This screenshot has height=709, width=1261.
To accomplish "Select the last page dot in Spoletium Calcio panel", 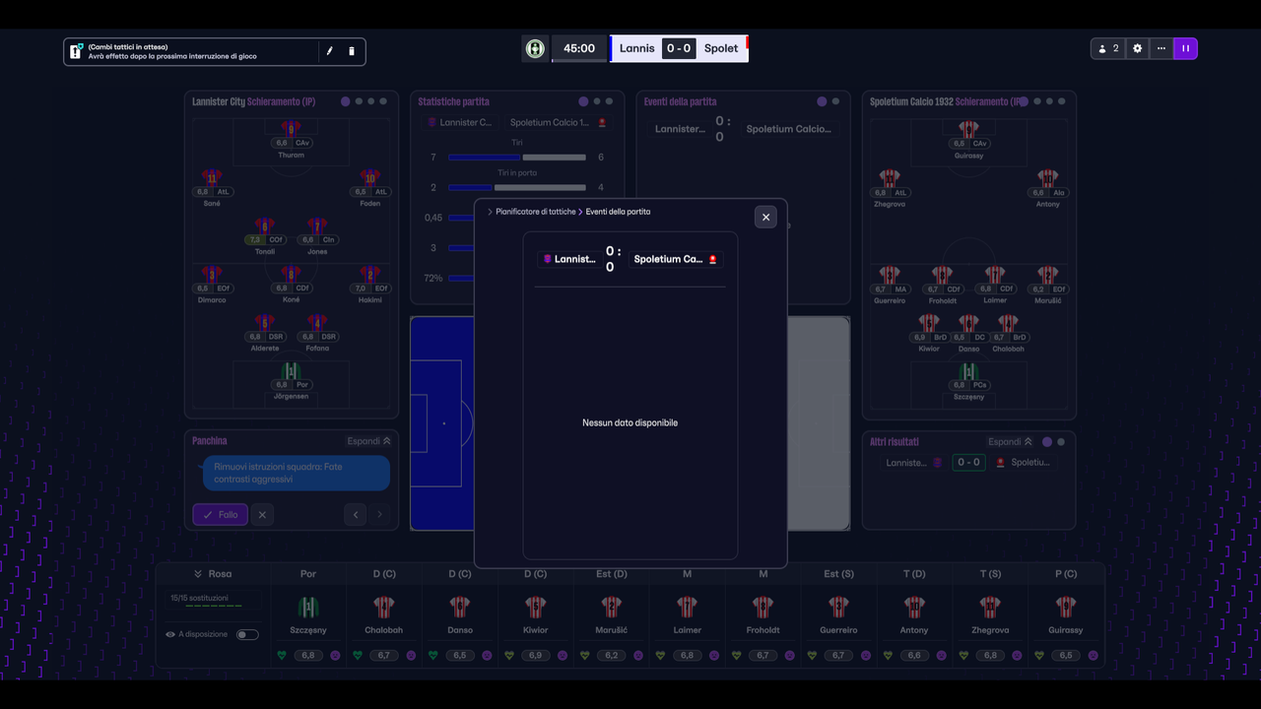I will [x=1063, y=101].
